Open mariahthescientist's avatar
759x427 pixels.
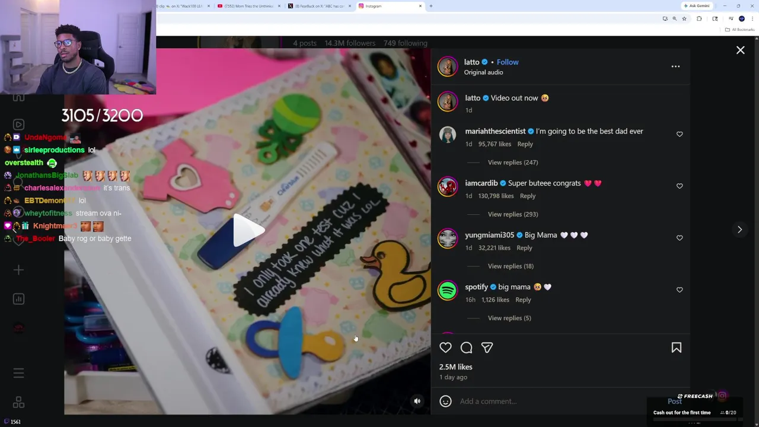[x=448, y=135]
